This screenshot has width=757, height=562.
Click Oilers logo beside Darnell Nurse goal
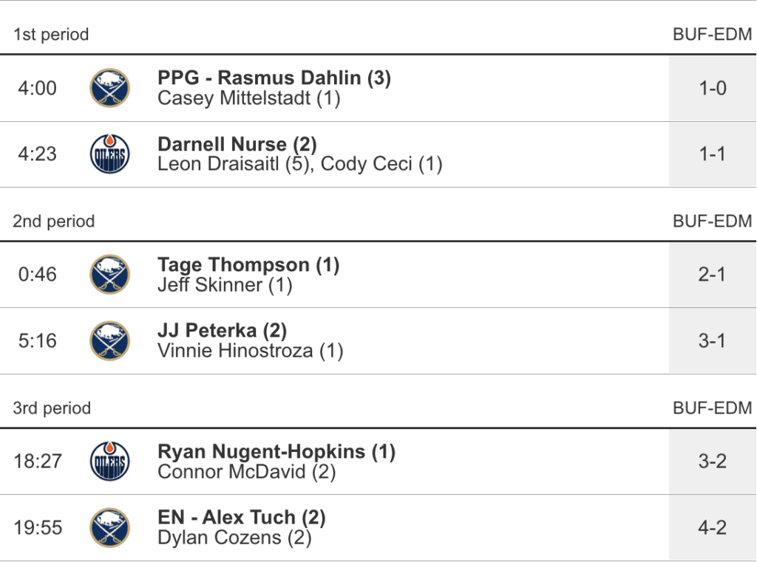[x=109, y=154]
